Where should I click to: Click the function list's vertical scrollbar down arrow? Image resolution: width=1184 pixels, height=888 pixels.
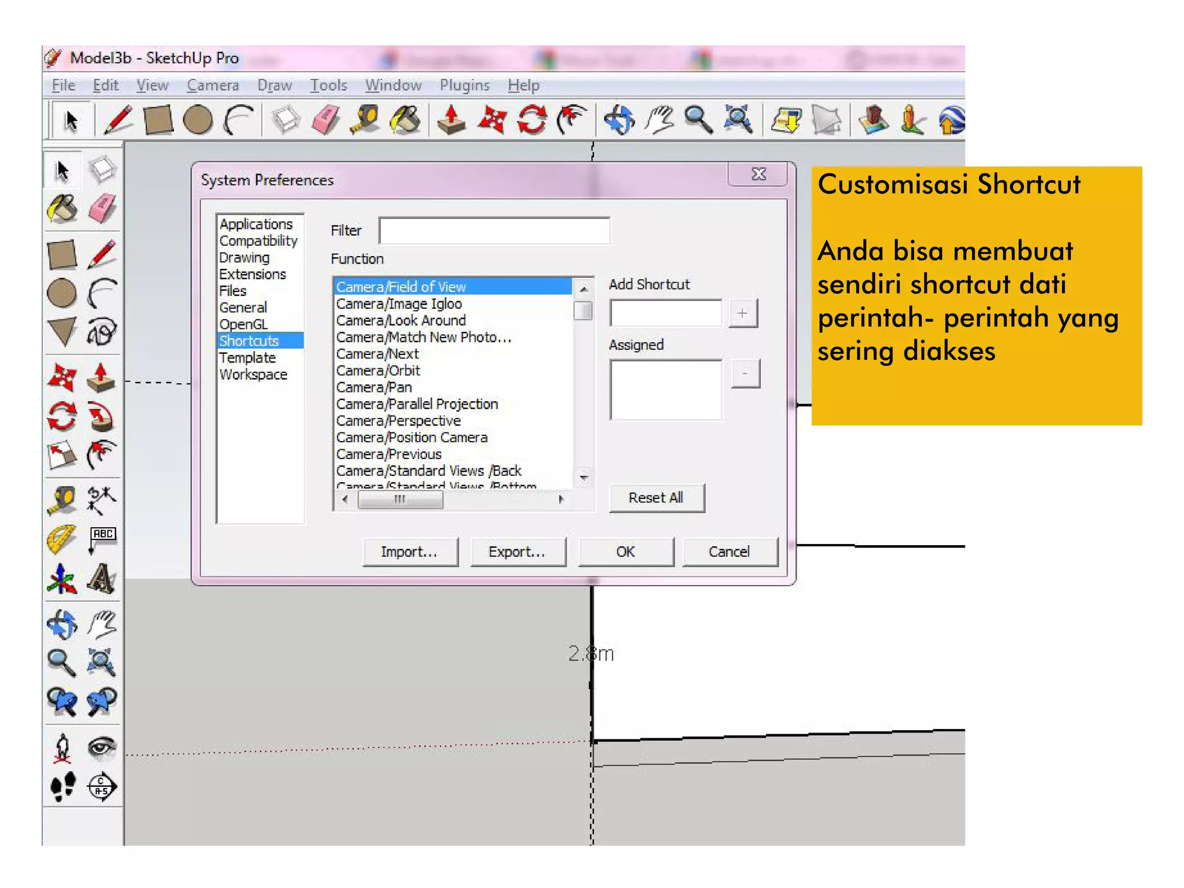tap(584, 478)
